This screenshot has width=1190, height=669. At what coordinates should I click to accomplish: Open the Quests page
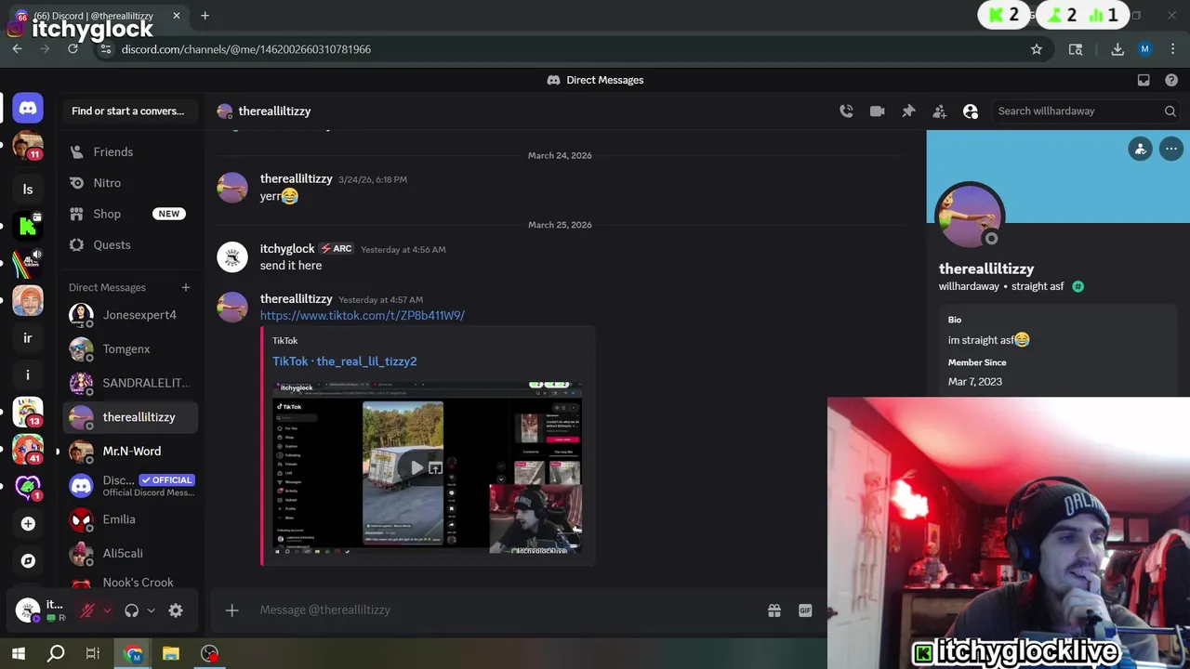130,244
